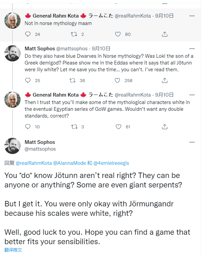Retweet Matt Sophos' blue Dwarves tweet
The height and width of the screenshot is (256, 204).
point(72,80)
